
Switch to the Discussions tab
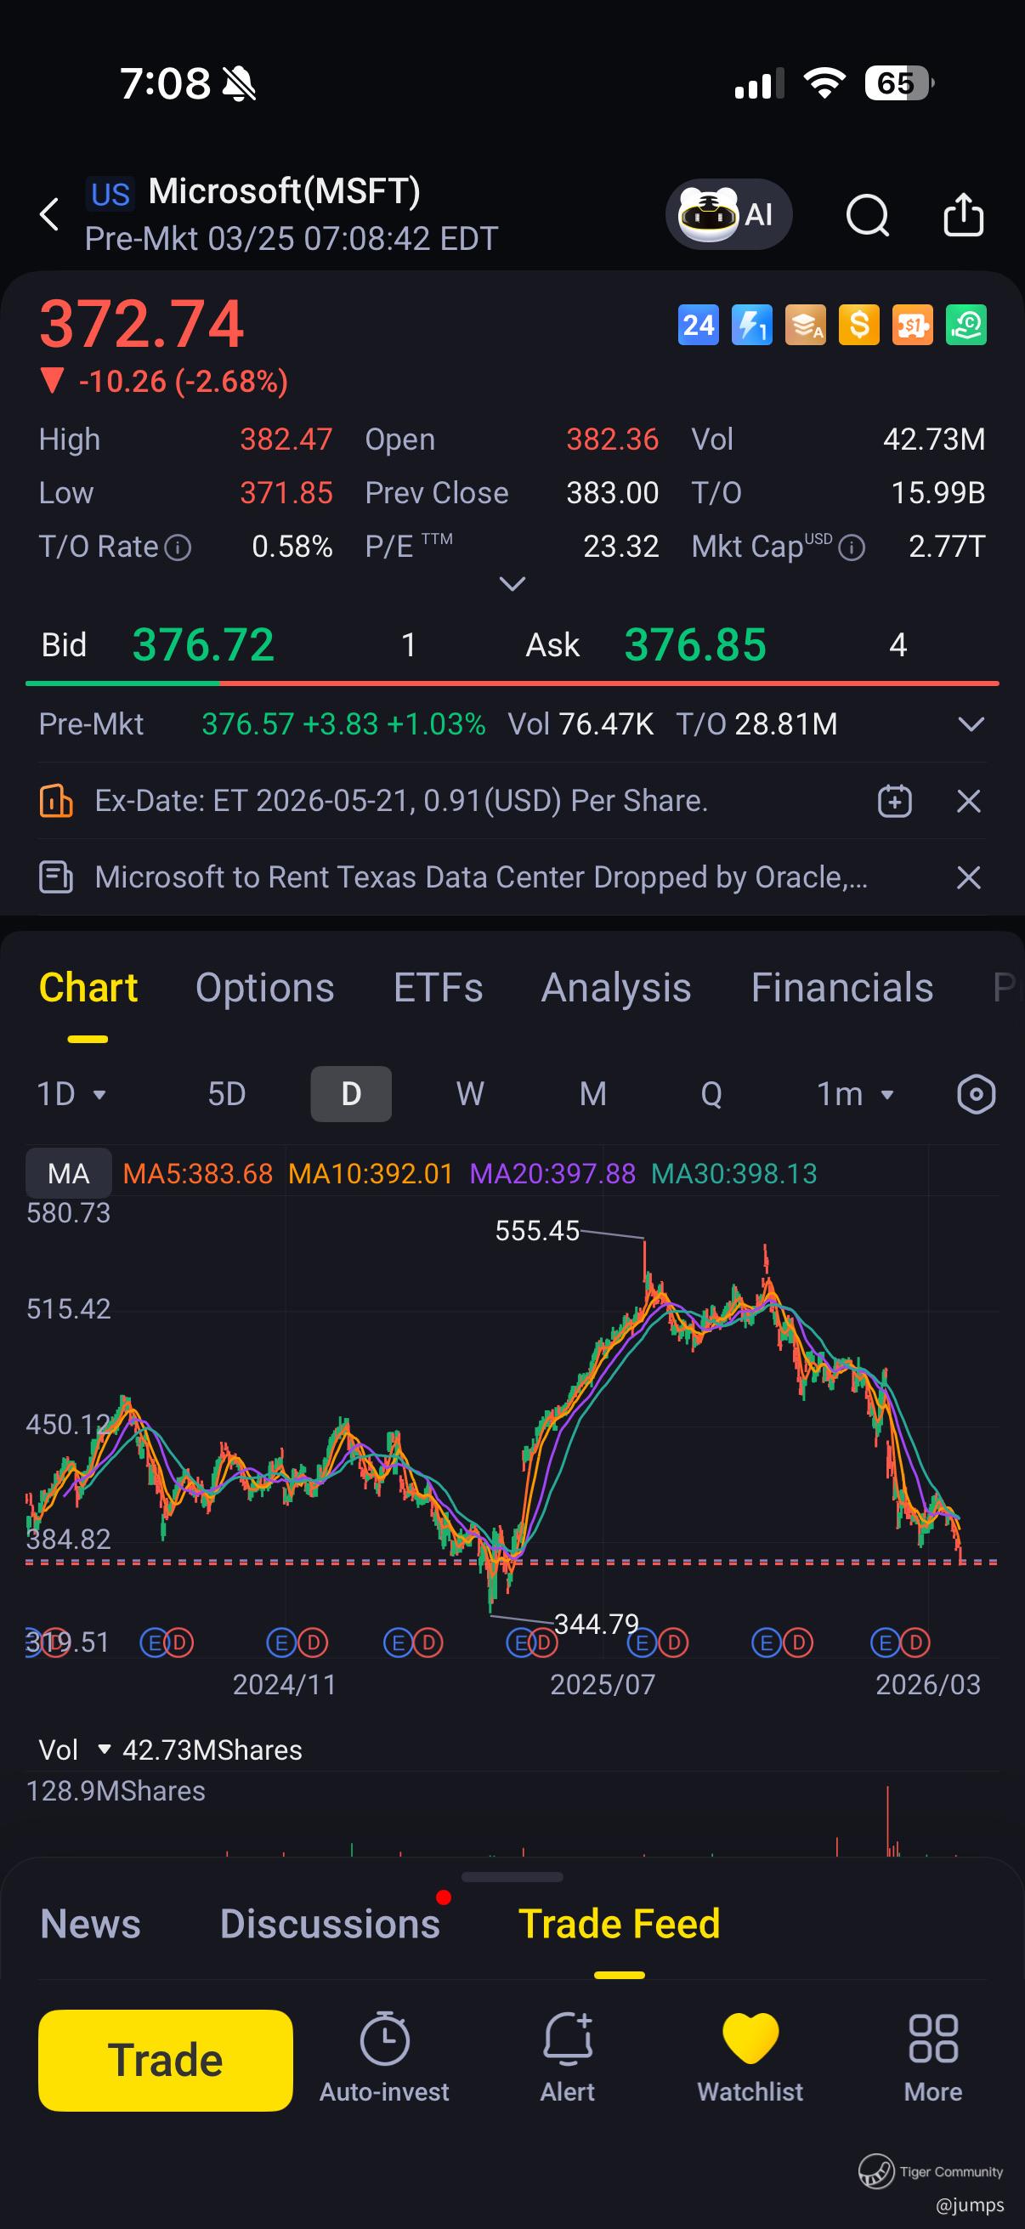330,1924
